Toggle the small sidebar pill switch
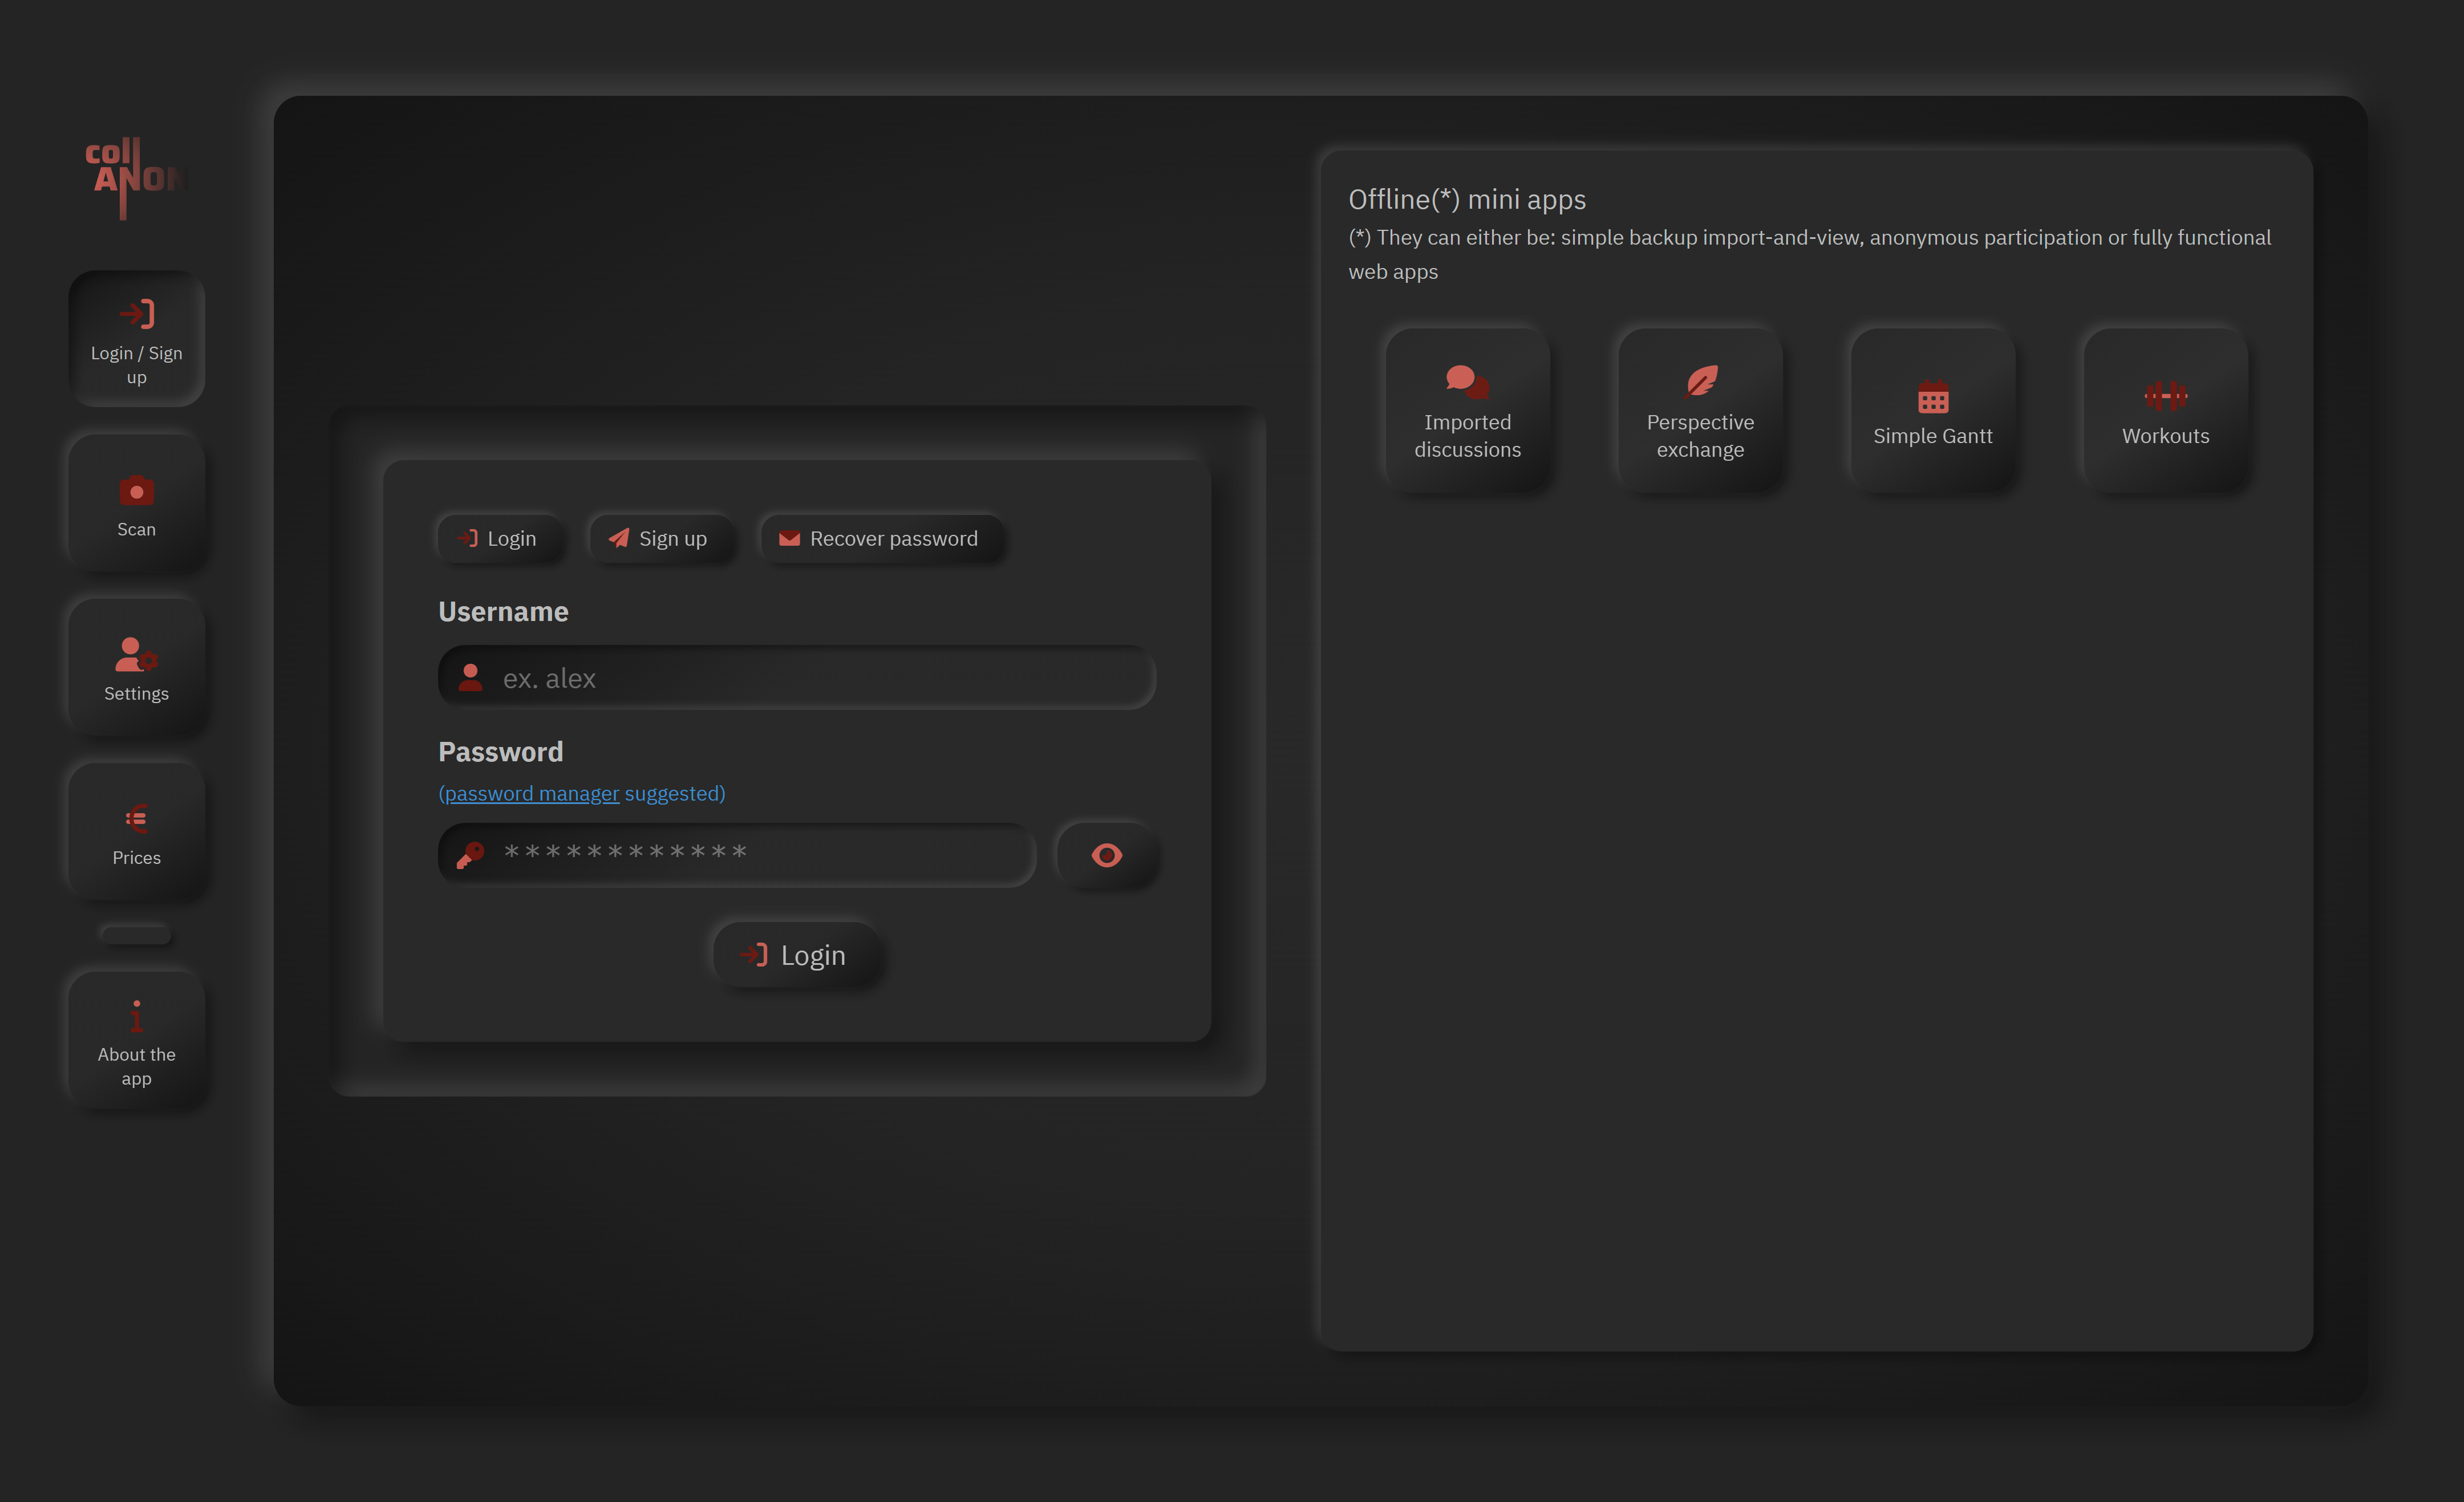This screenshot has height=1502, width=2464. [136, 935]
